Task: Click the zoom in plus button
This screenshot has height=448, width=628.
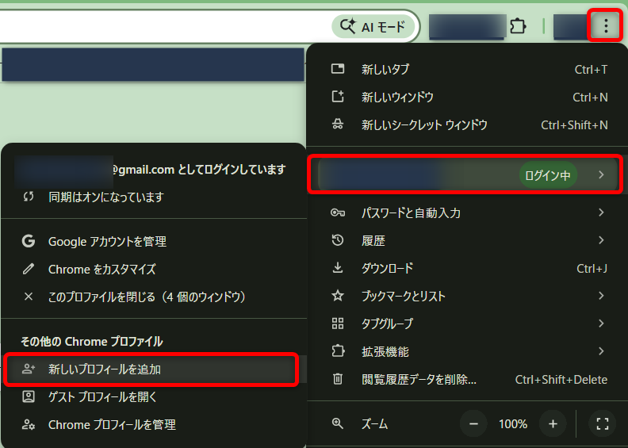Action: (x=553, y=424)
